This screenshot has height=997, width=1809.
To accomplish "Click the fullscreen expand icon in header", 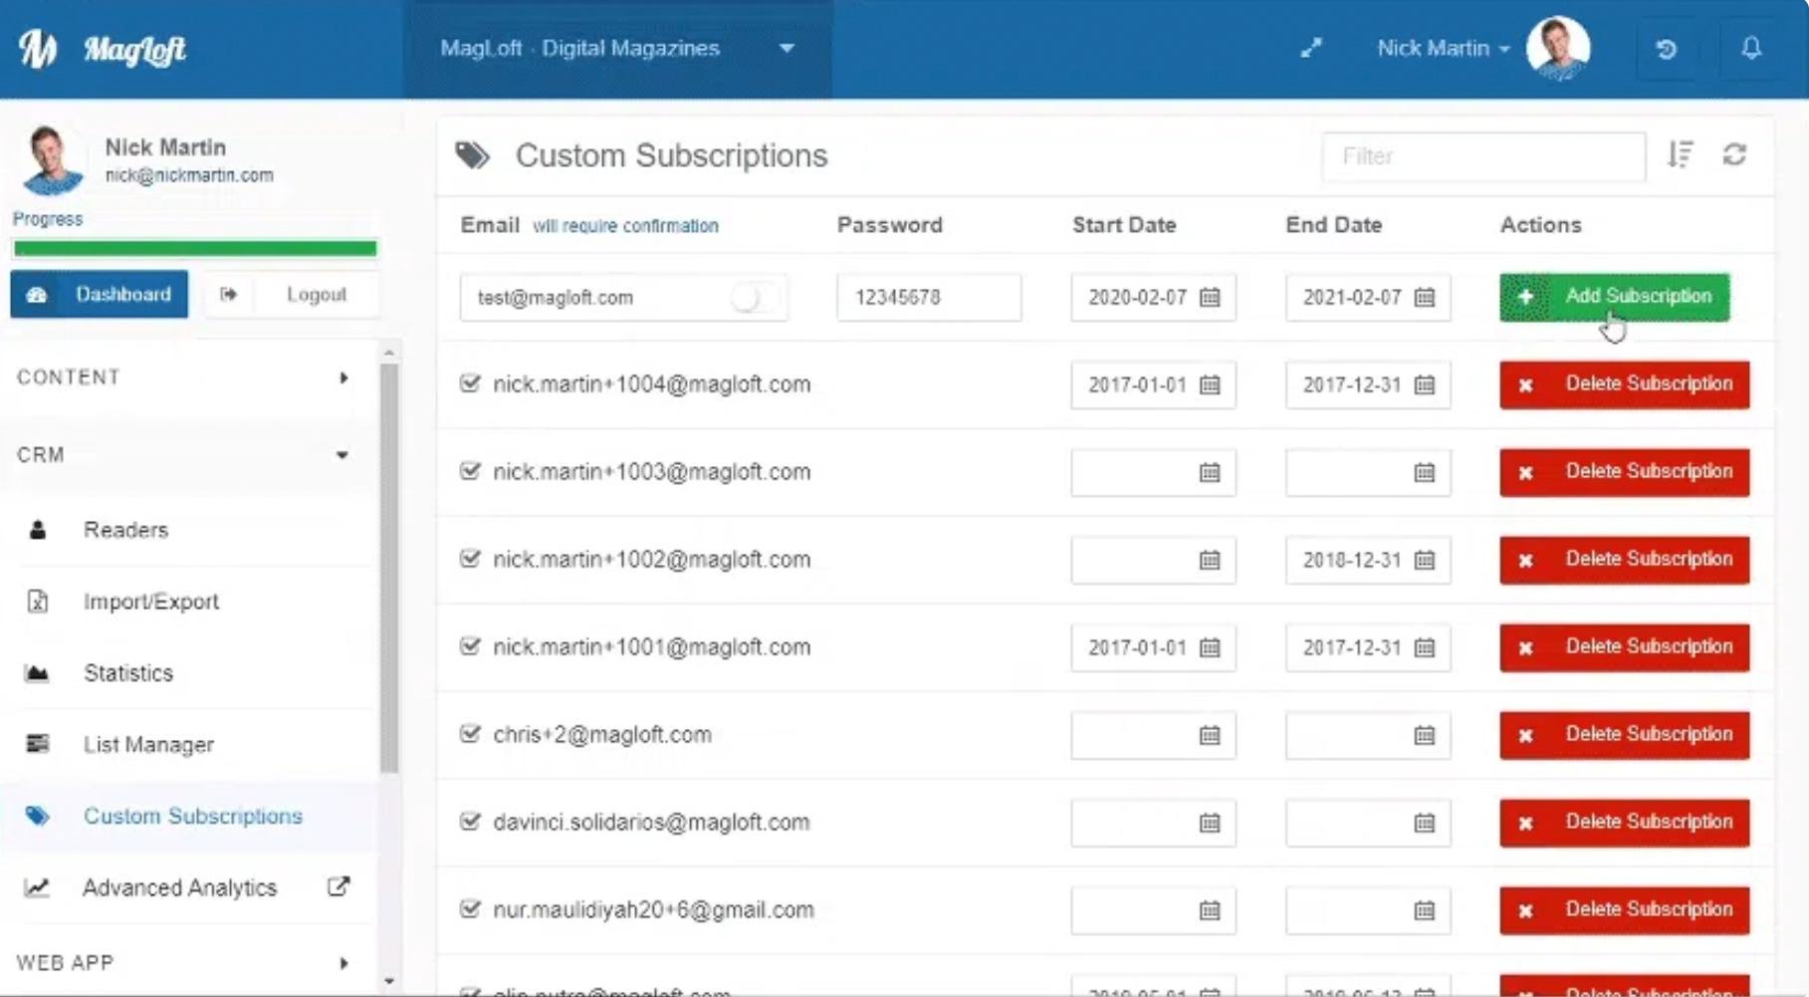I will tap(1311, 48).
